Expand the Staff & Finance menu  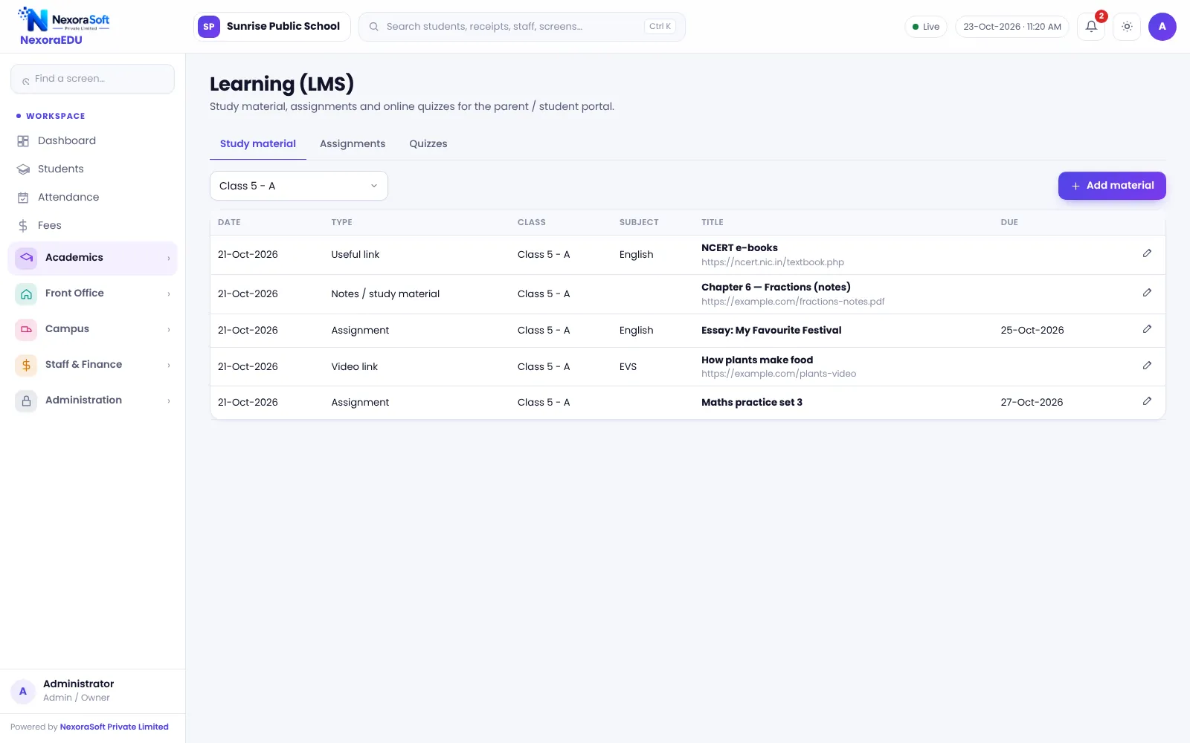point(92,365)
